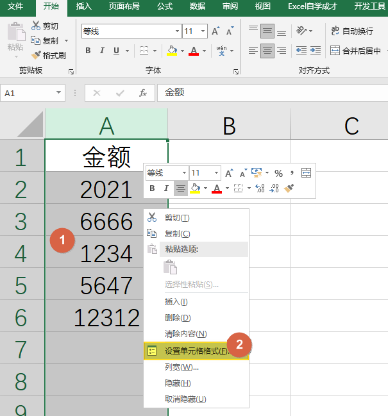Screen dimensions: 388x416
Task: Click the formula bar showing 金额
Action: [273, 93]
